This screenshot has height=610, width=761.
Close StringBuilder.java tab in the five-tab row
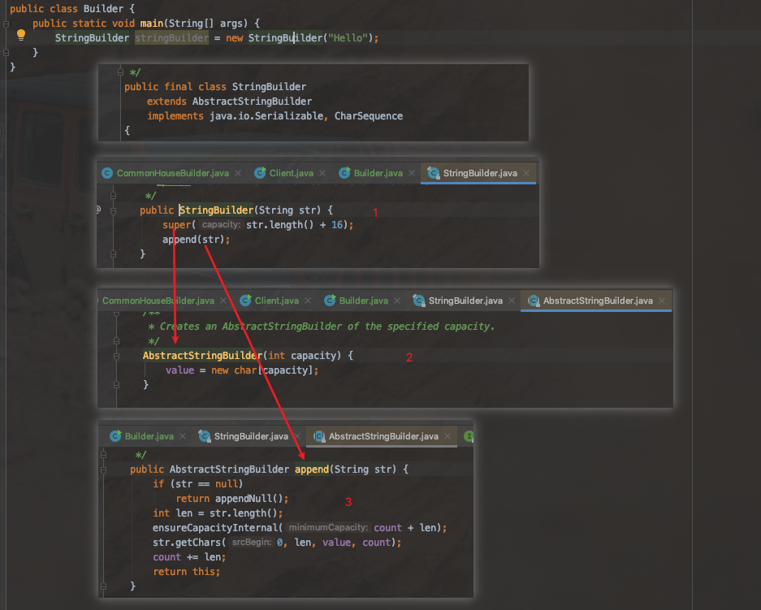512,301
